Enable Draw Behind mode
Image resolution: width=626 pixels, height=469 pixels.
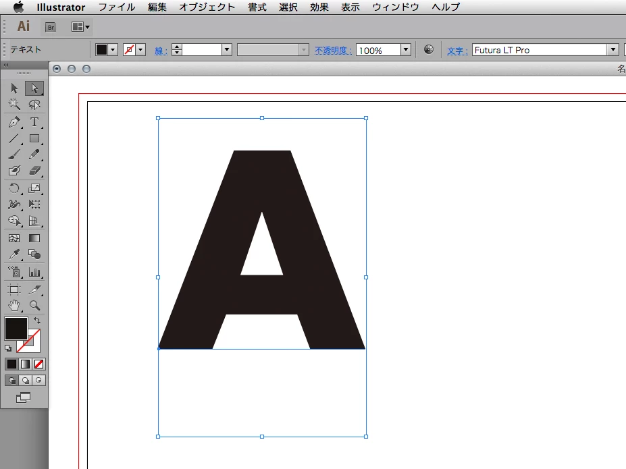25,381
